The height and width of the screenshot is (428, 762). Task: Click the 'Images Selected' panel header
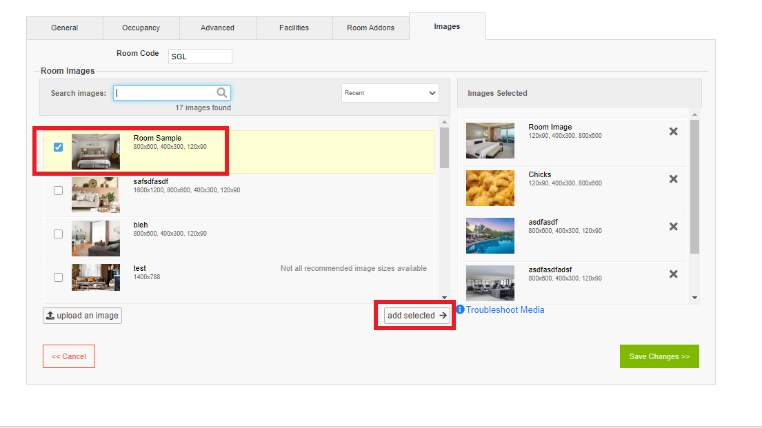(x=579, y=93)
